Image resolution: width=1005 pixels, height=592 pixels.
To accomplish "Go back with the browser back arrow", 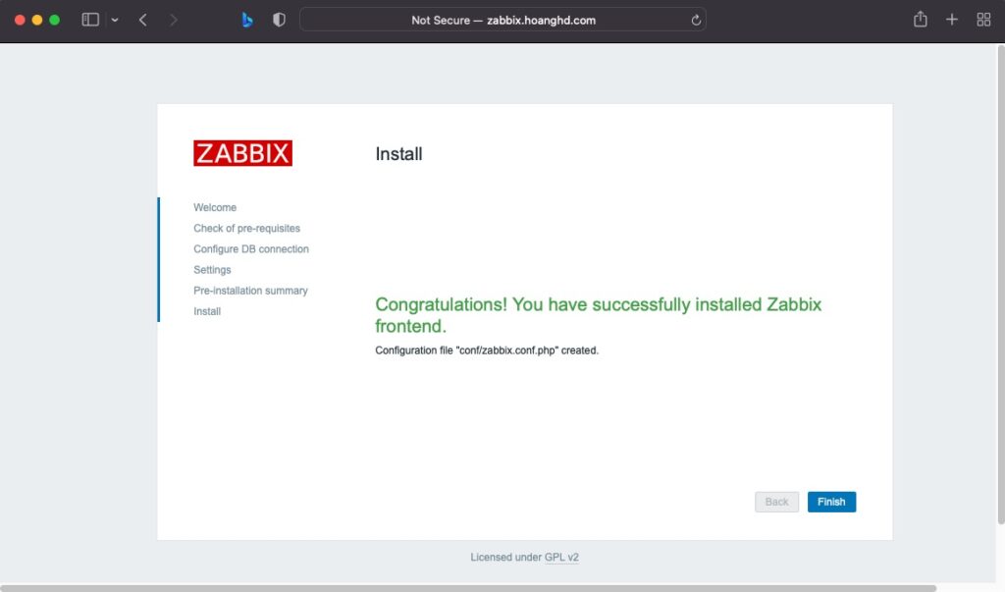I will [x=143, y=20].
